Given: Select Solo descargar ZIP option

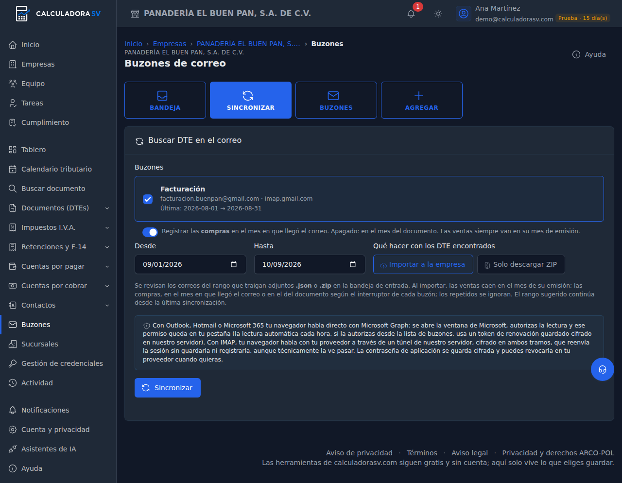Looking at the screenshot, I should pyautogui.click(x=521, y=264).
